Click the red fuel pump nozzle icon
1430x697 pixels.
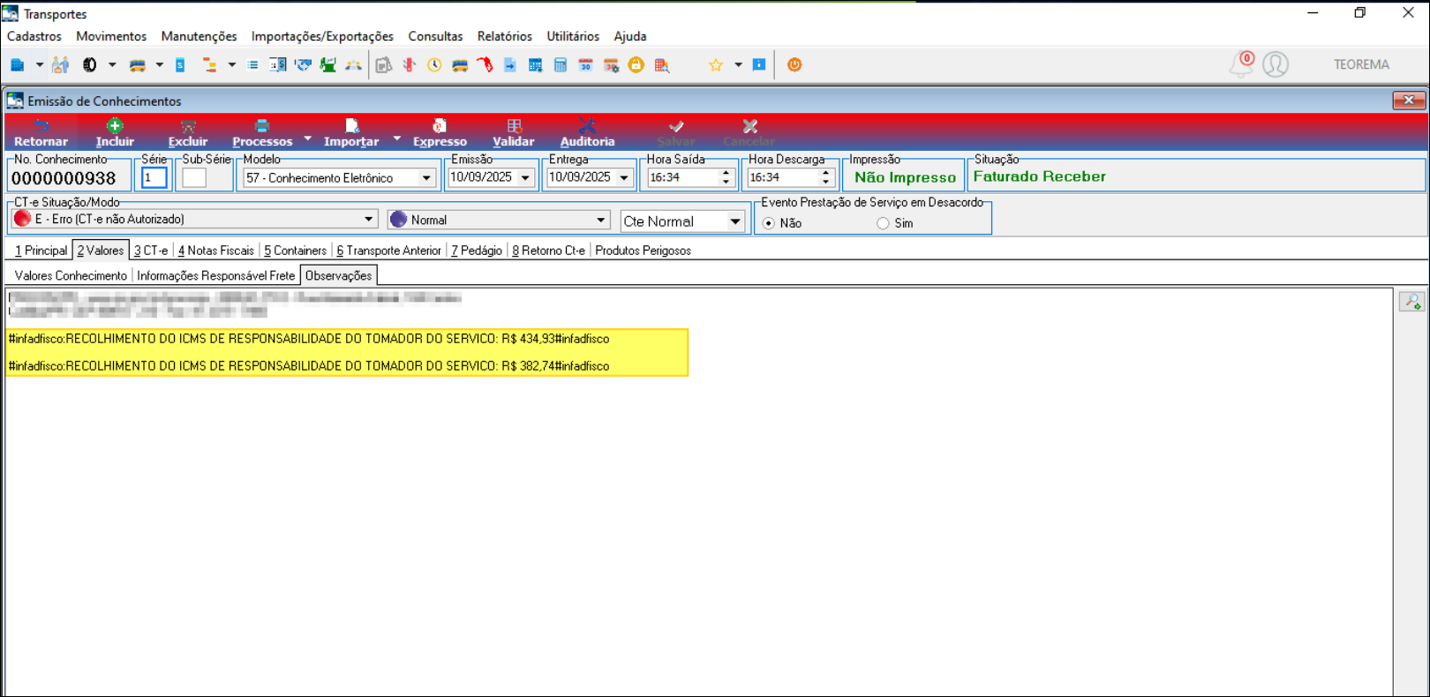pyautogui.click(x=485, y=65)
